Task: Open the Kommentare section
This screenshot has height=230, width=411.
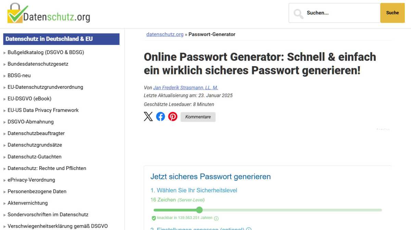Action: point(198,117)
